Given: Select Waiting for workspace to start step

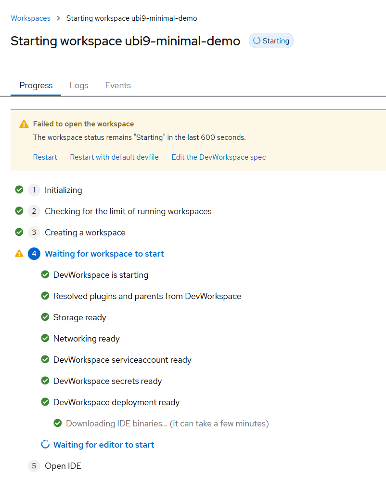Looking at the screenshot, I should pos(104,254).
